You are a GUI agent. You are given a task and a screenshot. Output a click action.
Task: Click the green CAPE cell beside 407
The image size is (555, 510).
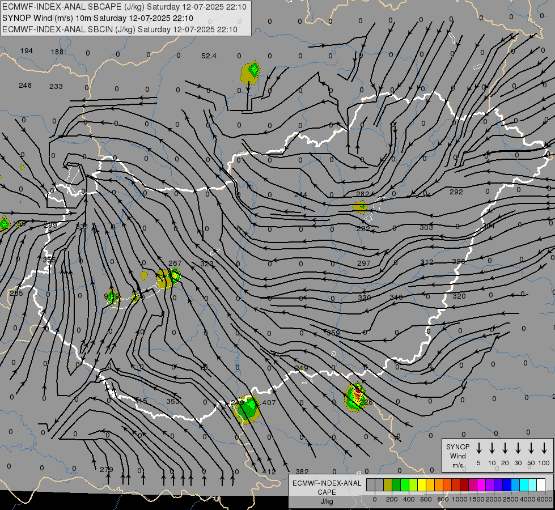pyautogui.click(x=247, y=409)
